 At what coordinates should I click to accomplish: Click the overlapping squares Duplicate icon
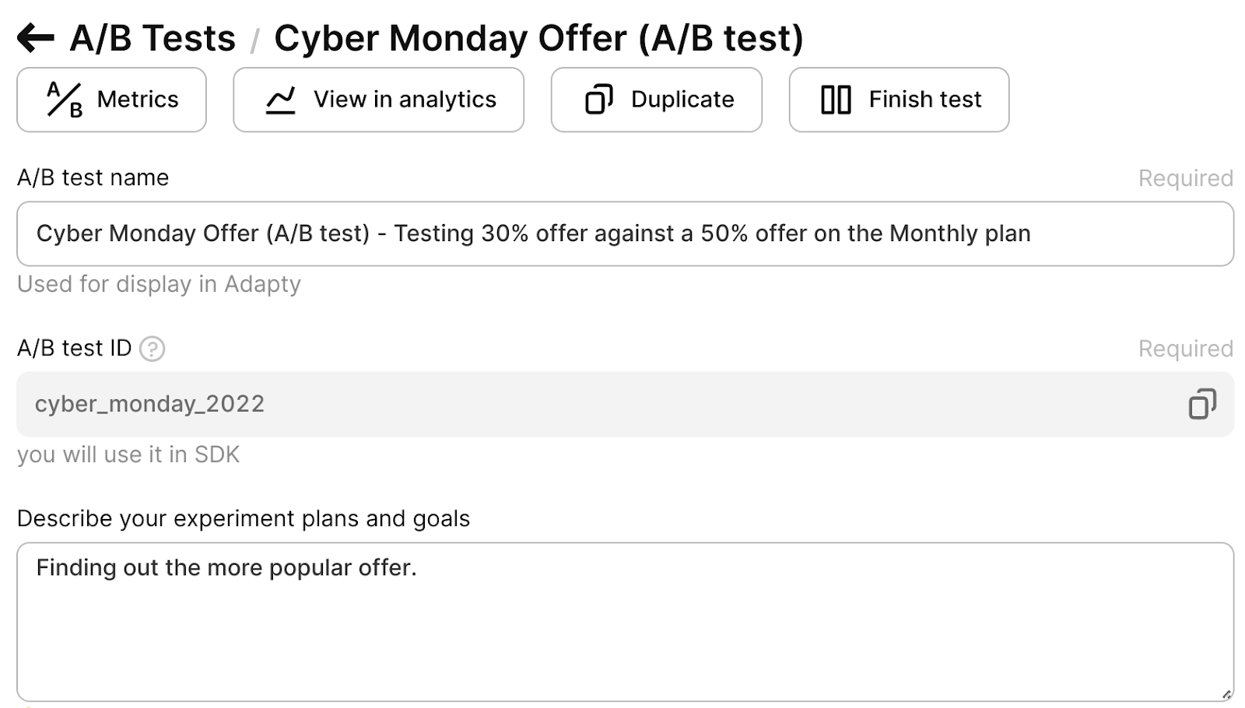(598, 100)
